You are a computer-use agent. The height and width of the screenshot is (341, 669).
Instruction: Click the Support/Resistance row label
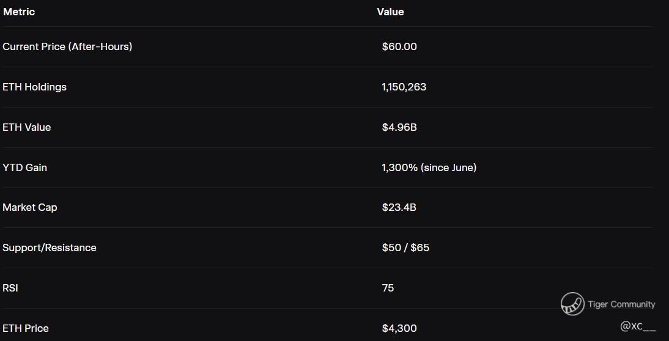click(x=50, y=248)
